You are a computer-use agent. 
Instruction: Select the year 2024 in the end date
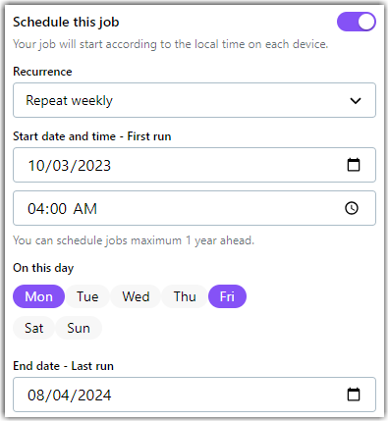[94, 396]
